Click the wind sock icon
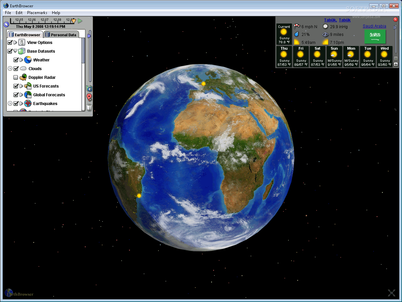 click(297, 27)
